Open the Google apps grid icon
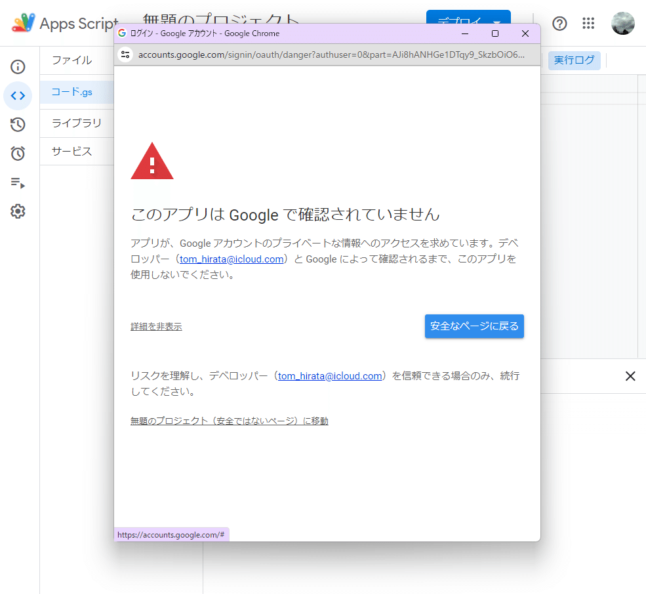Viewport: 646px width, 594px height. click(x=588, y=23)
